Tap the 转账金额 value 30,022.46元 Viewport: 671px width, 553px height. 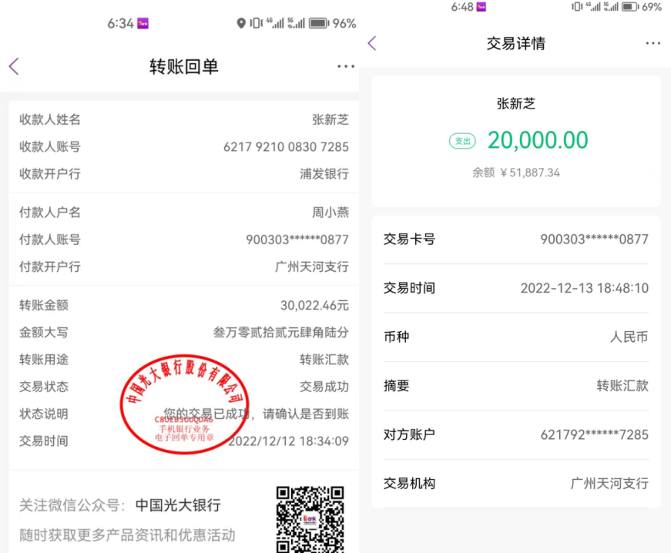tap(314, 305)
